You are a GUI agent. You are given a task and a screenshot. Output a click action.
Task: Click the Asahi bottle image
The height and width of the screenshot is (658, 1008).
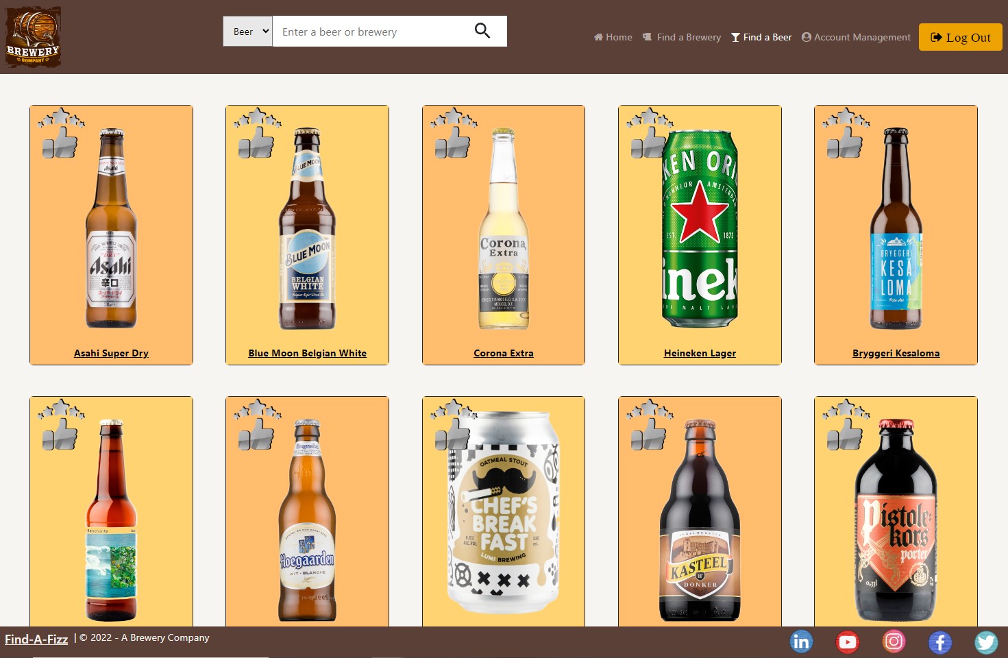coord(111,228)
